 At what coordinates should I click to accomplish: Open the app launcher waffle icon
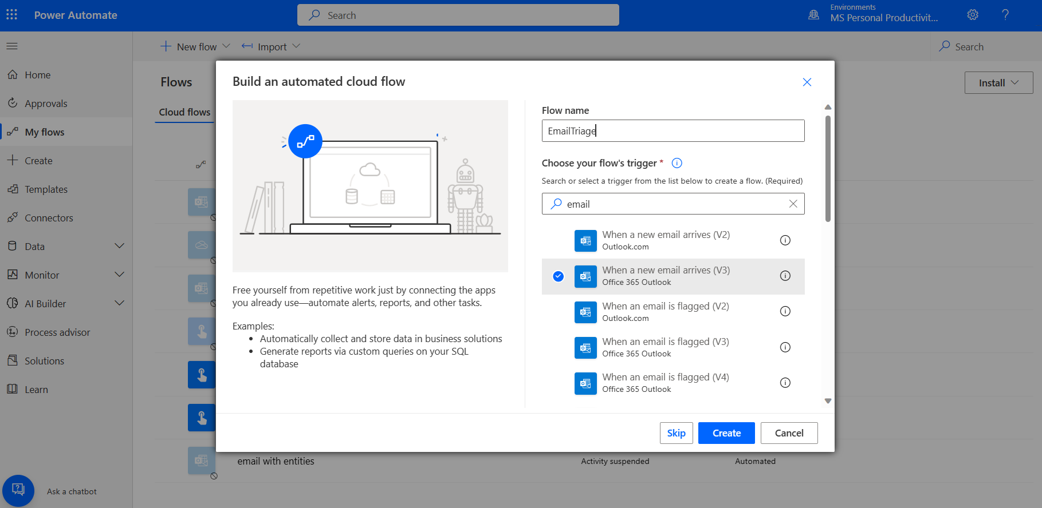tap(12, 15)
